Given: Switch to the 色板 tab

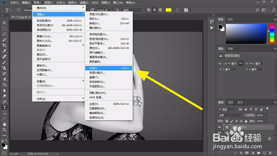Looking at the screenshot, I should pos(230,19).
